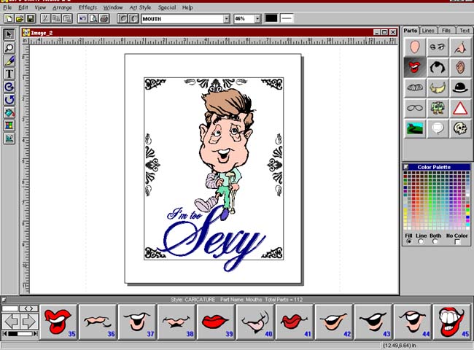The image size is (474, 350).
Task: Pick mouth thumbnail number 39
Action: pos(216,322)
